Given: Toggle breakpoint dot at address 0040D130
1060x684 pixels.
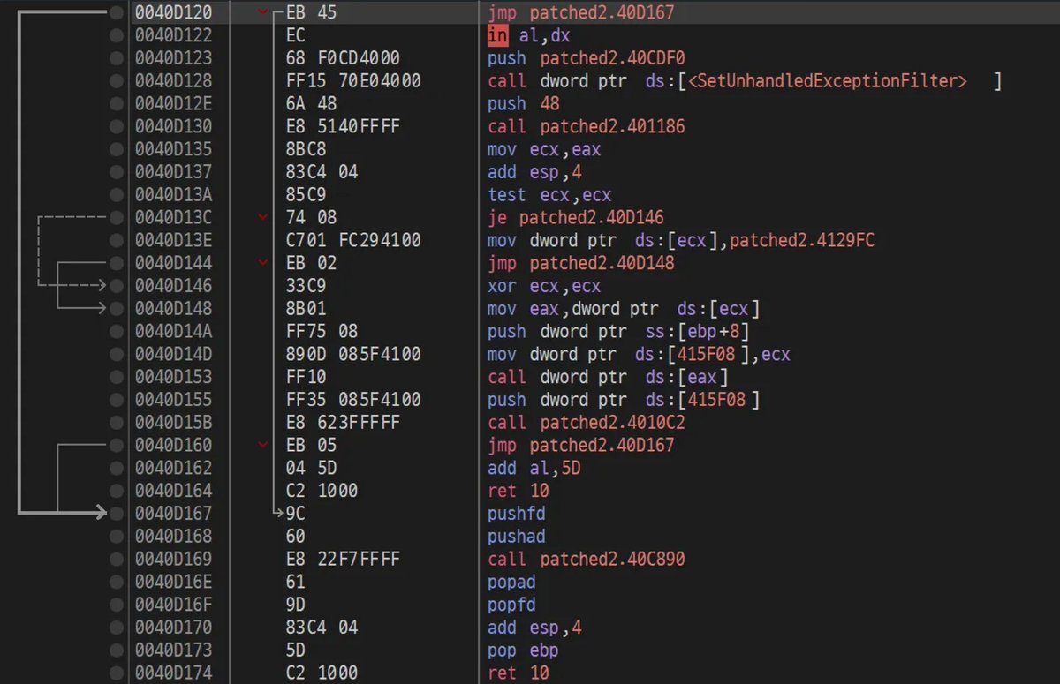Looking at the screenshot, I should click(117, 127).
